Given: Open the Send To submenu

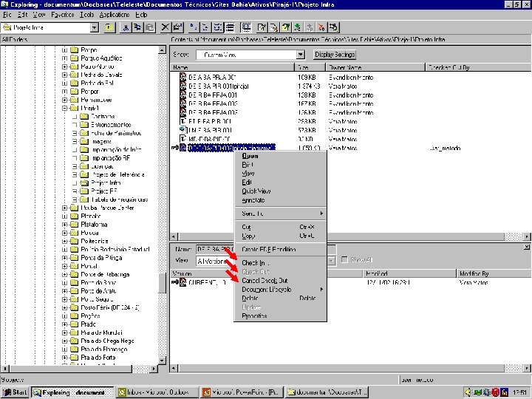Looking at the screenshot, I should pos(280,214).
